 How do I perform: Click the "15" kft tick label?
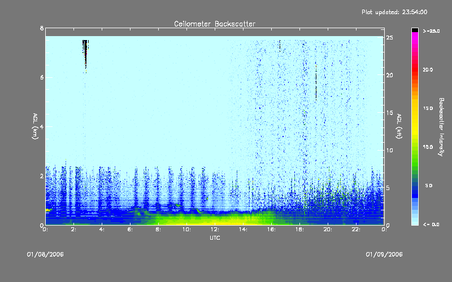(390, 113)
